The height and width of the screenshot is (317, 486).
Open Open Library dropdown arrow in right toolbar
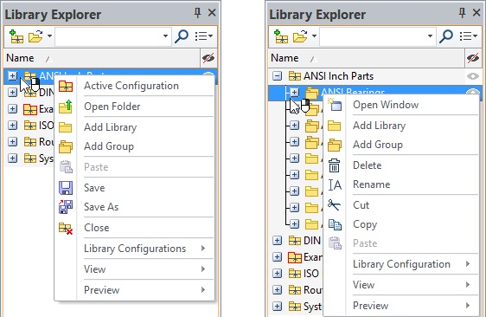coord(314,36)
